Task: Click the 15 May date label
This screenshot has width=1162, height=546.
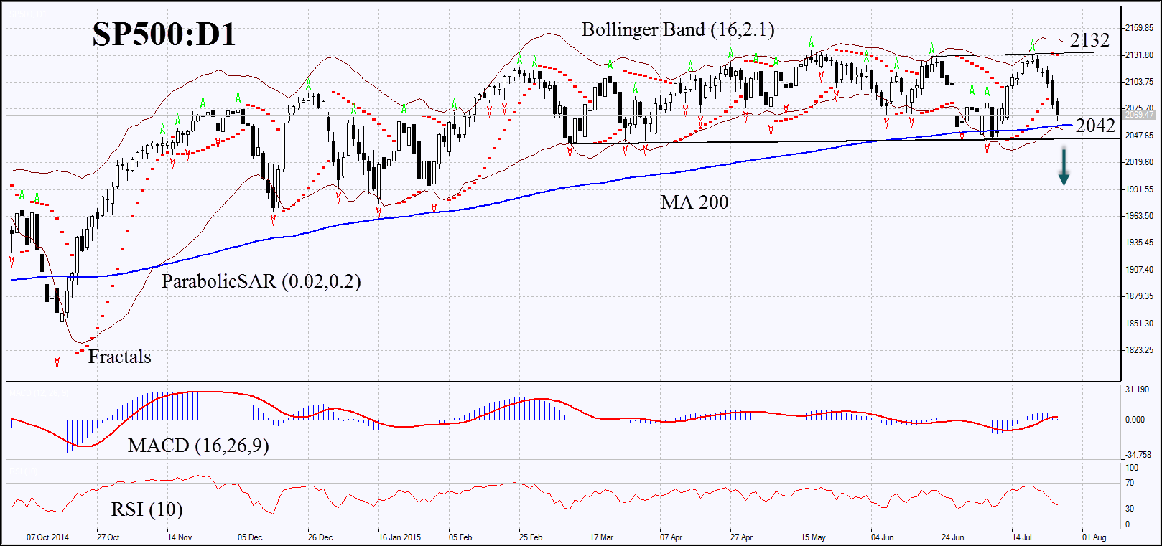Action: [814, 537]
